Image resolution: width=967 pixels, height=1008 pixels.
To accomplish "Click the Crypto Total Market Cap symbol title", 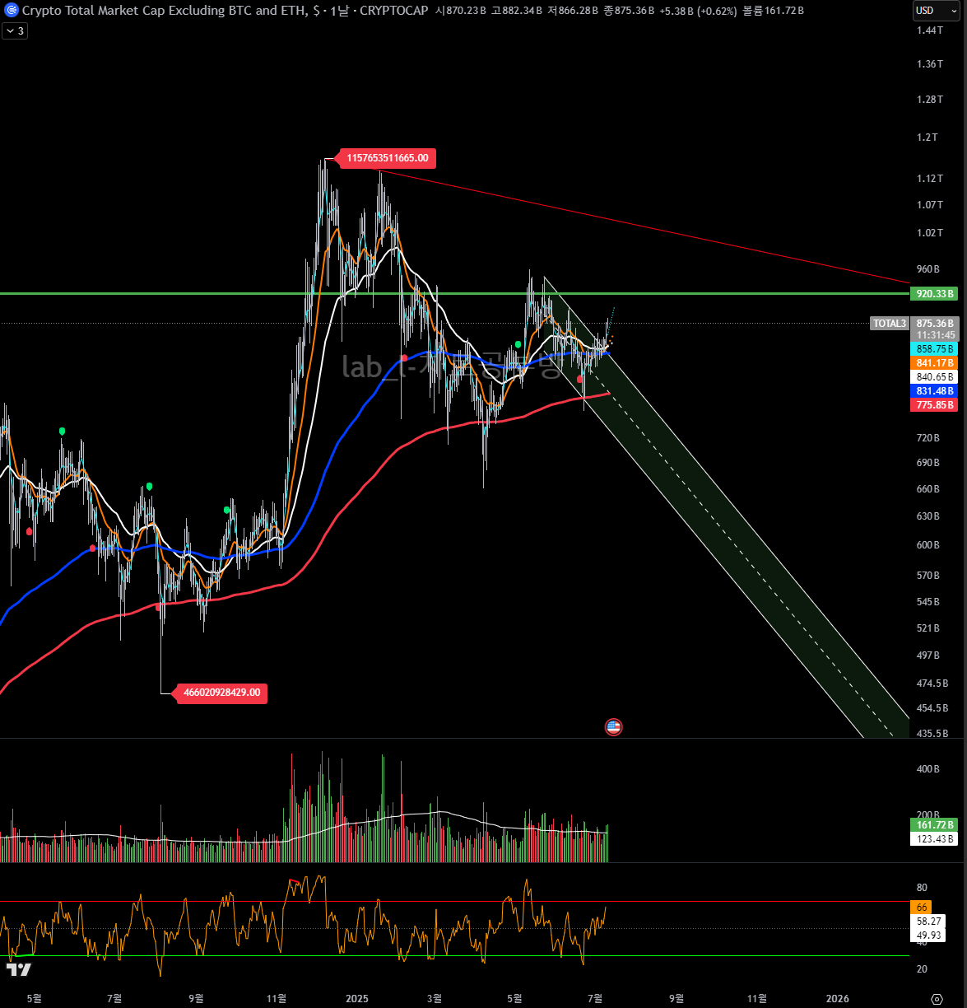I will 165,11.
